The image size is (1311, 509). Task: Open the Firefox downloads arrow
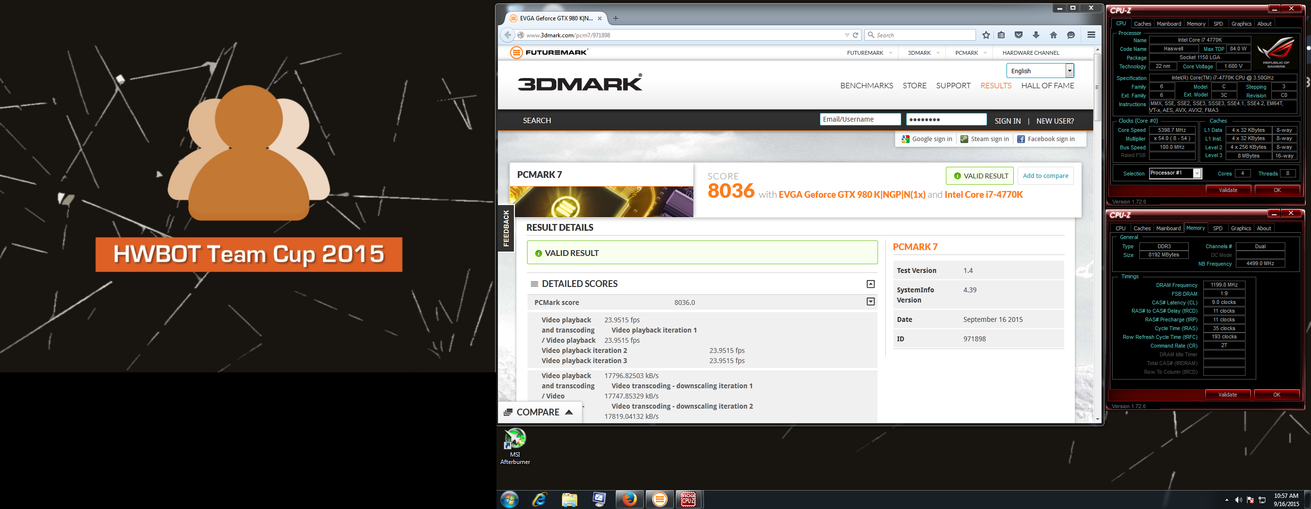(x=1036, y=35)
